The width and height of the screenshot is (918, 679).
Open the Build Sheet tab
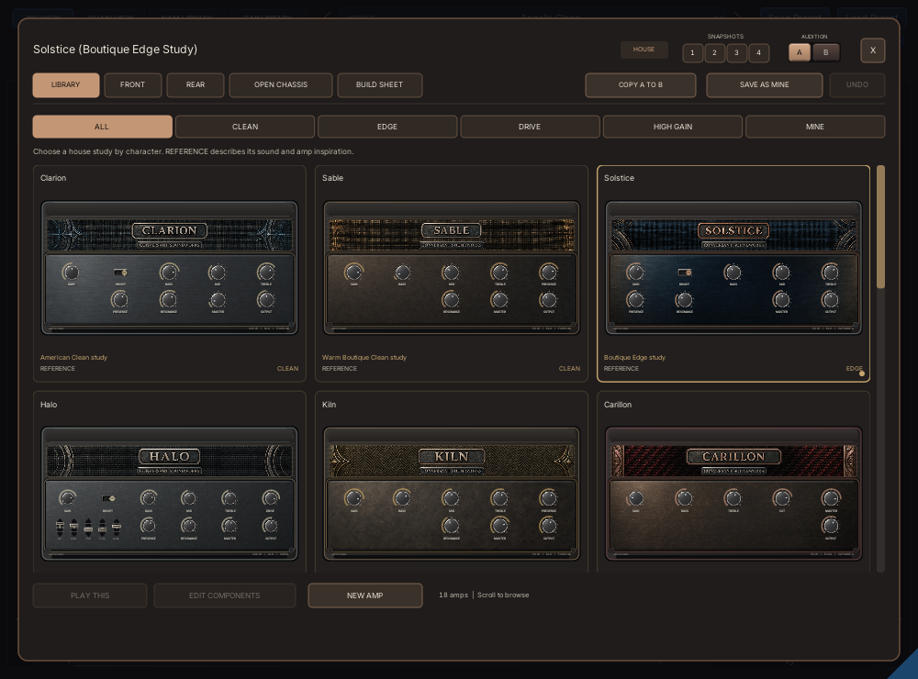pyautogui.click(x=379, y=84)
